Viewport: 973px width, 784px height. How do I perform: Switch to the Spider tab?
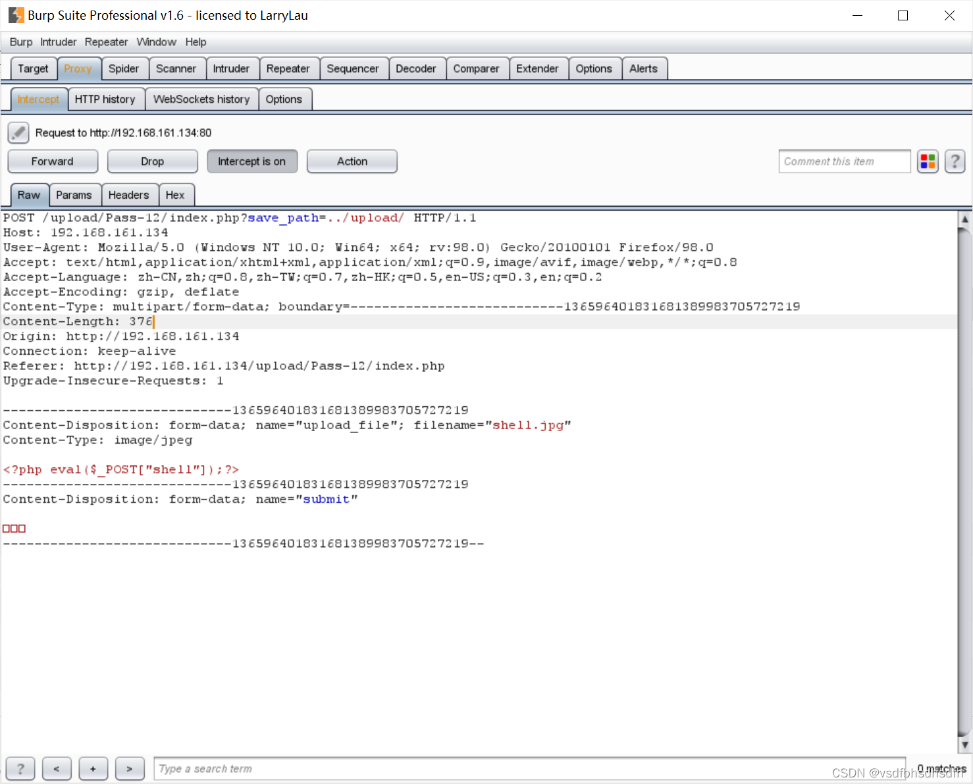pos(124,68)
